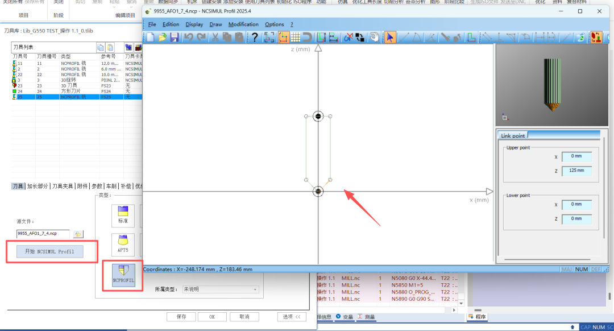This screenshot has height=331, width=614.
Task: Open the Options menu
Action: (275, 24)
